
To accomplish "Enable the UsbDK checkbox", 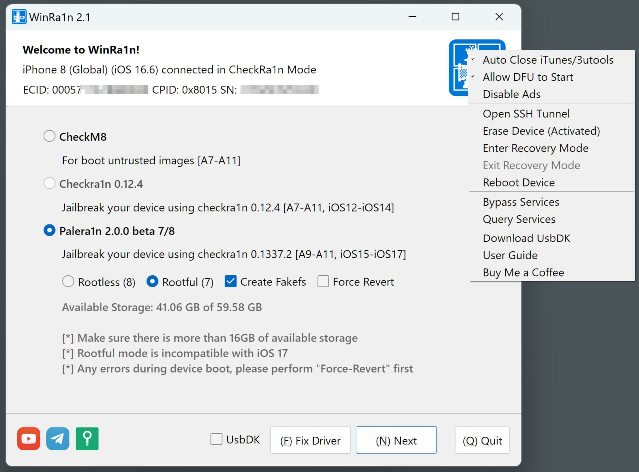I will pyautogui.click(x=216, y=439).
